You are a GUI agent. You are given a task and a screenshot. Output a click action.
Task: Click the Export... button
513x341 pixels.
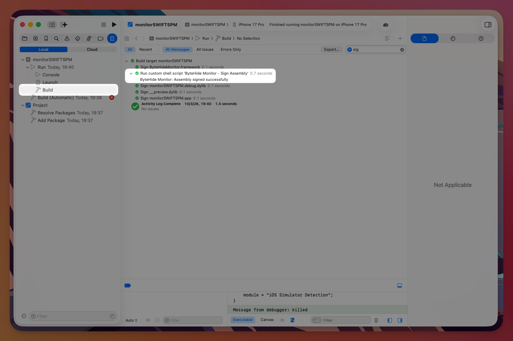click(331, 49)
